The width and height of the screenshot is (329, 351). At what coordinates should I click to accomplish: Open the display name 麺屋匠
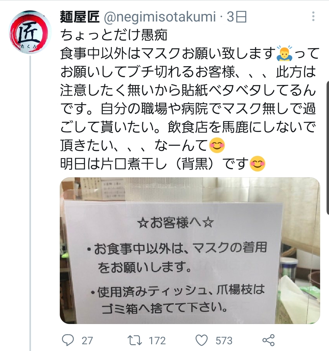80,17
